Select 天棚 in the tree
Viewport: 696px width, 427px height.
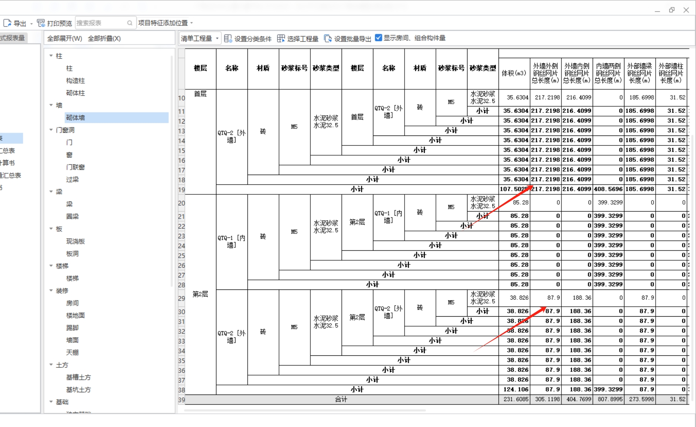point(72,352)
